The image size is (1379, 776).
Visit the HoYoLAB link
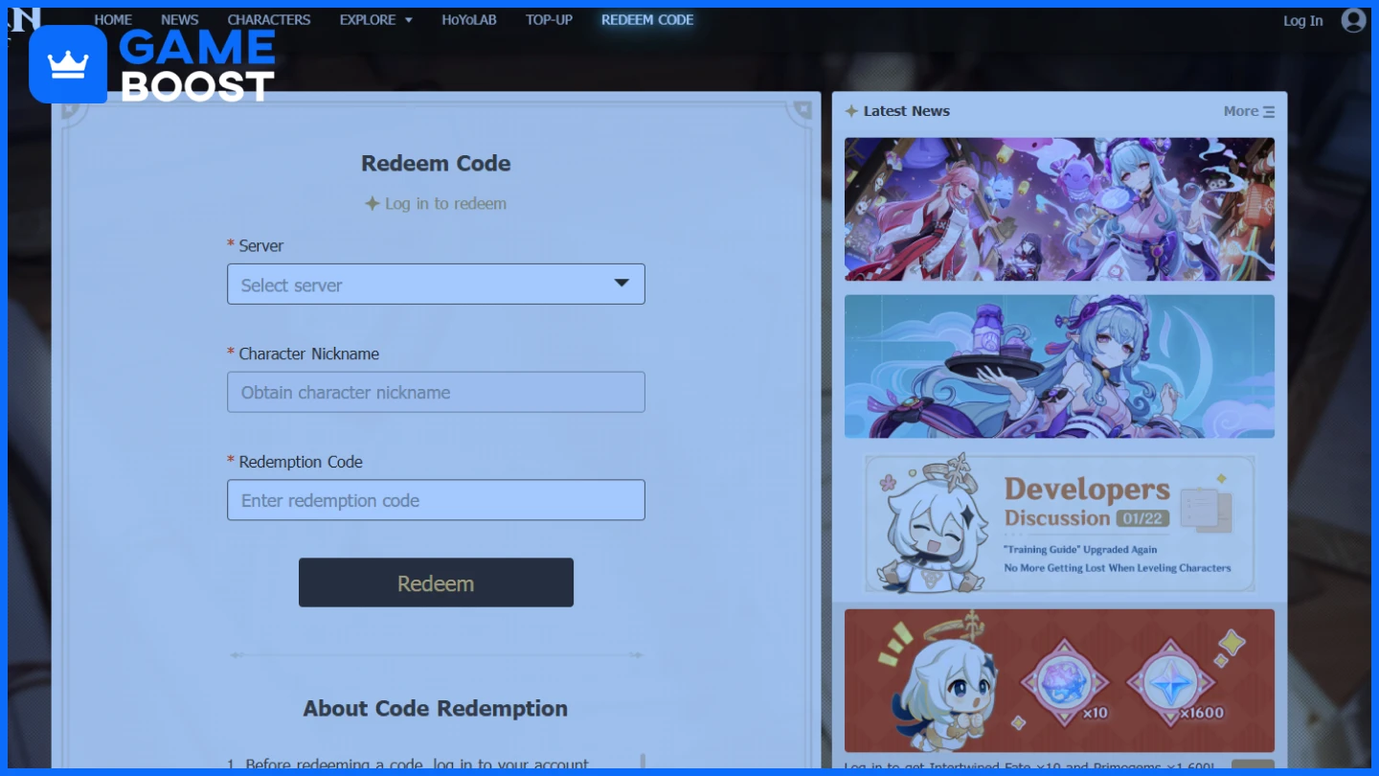(x=469, y=20)
